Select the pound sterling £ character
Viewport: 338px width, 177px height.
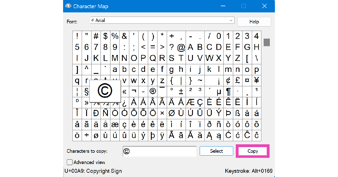pyautogui.click(x=238, y=80)
